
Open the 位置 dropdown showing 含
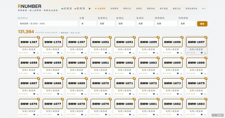pos(88,24)
